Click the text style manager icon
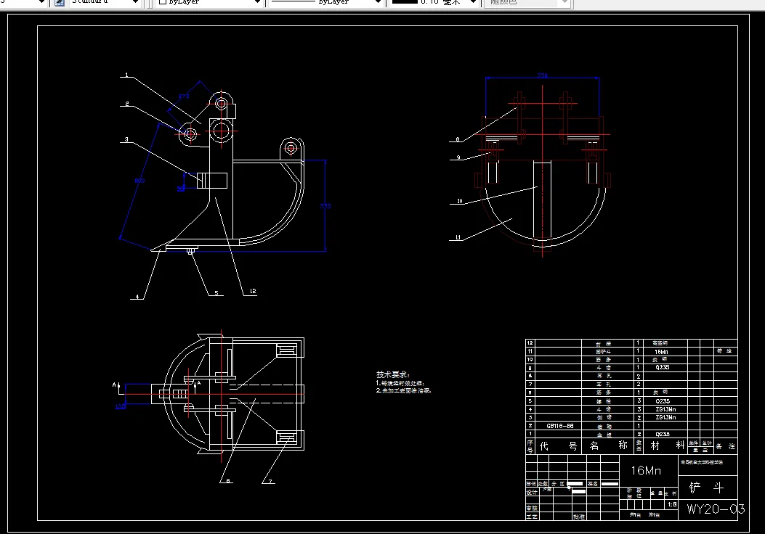This screenshot has width=765, height=534. 60,2
